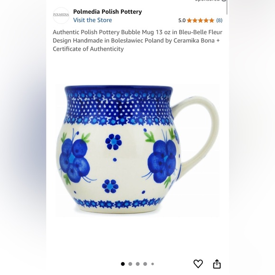Tap the Bubble Mug product title
Image resolution: width=275 pixels, height=275 pixels.
point(137,40)
